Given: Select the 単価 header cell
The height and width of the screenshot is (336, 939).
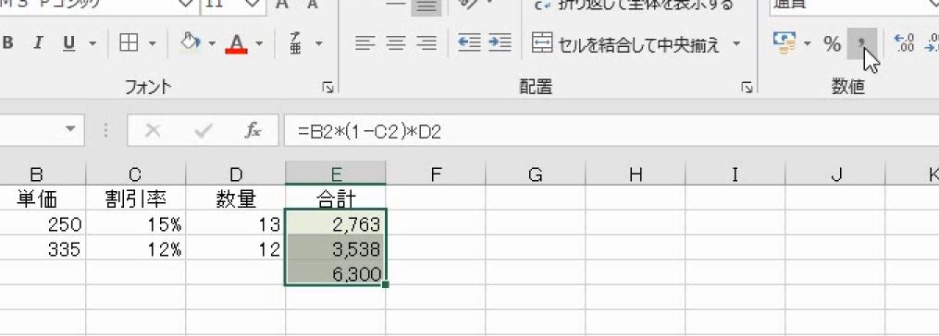Looking at the screenshot, I should tap(43, 198).
